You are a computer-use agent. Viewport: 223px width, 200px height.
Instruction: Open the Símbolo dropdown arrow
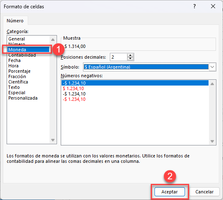(212, 67)
